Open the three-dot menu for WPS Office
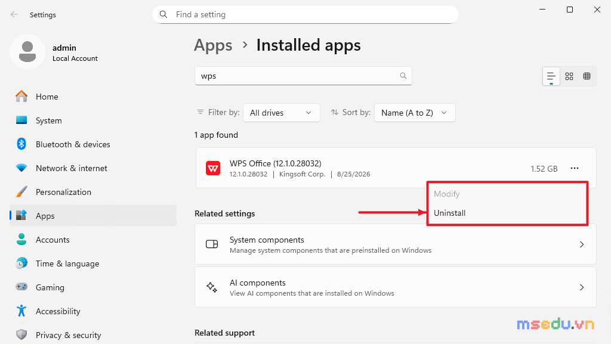 coord(575,168)
